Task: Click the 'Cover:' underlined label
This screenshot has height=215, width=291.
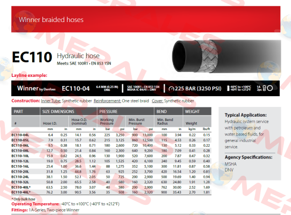Action: [158, 101]
